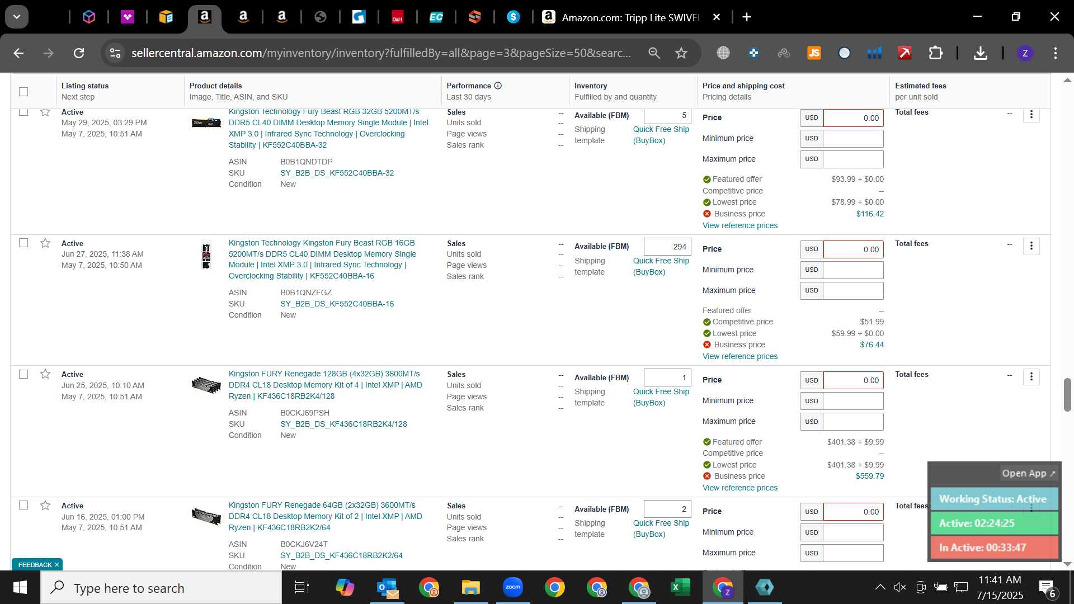Edit available quantity field showing 294

667,247
